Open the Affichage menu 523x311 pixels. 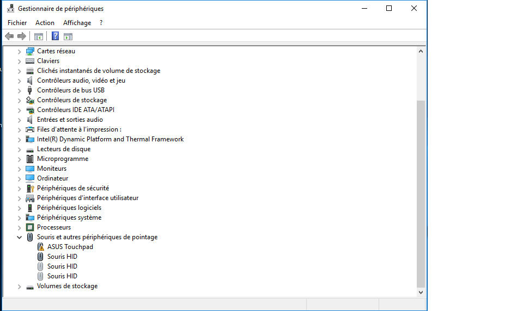point(77,23)
